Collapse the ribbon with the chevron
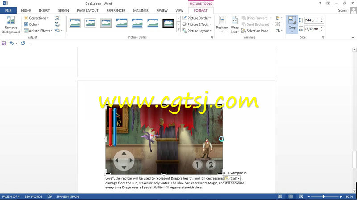 click(x=353, y=37)
